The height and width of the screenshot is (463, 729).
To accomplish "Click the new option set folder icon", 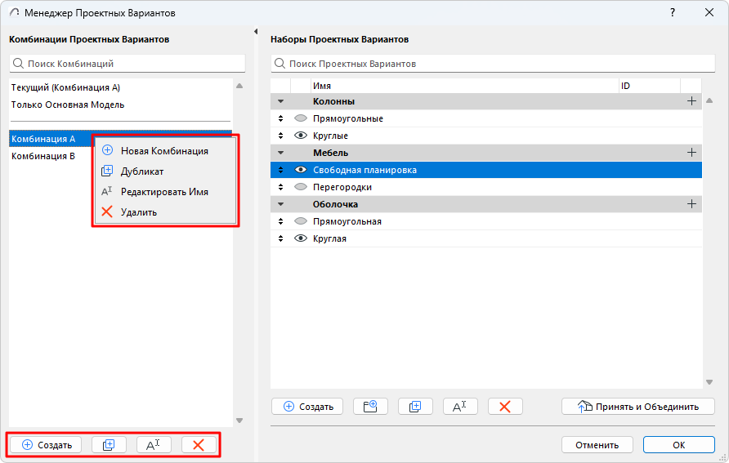I will (370, 407).
